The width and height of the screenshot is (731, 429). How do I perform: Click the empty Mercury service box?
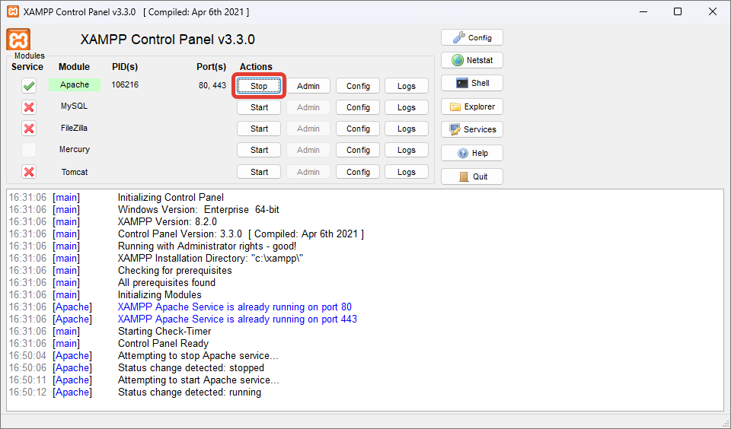point(29,150)
